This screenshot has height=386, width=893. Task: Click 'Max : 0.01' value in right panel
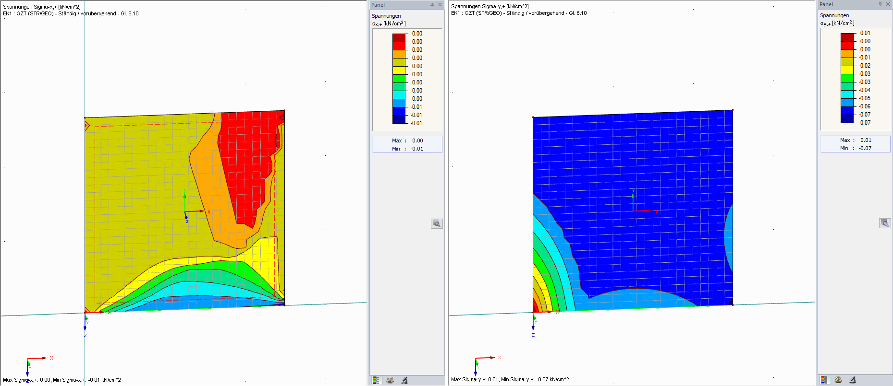pos(856,140)
